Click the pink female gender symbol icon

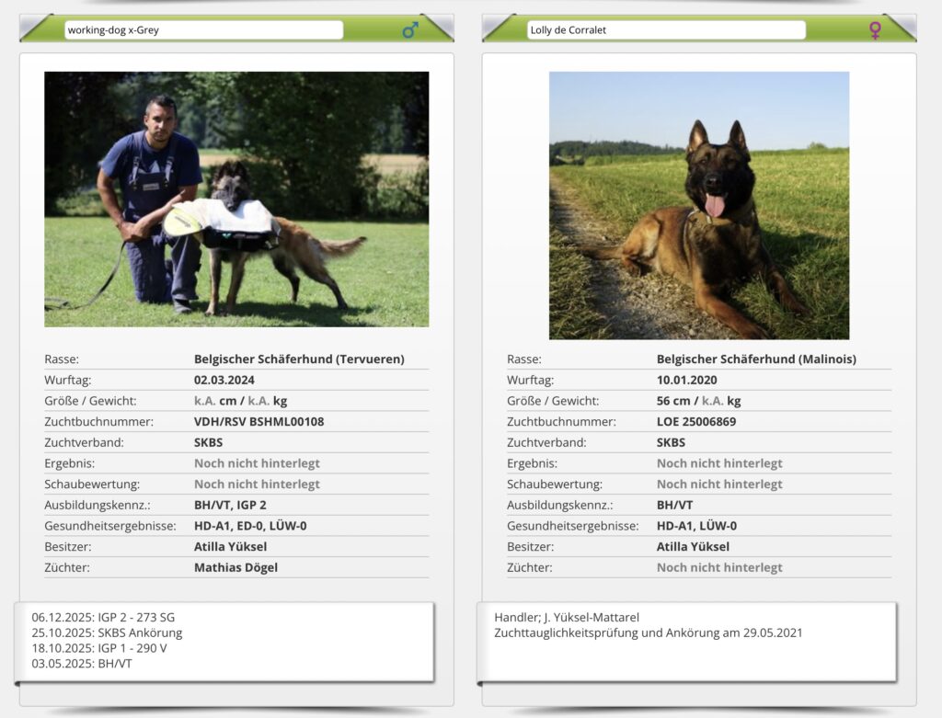coord(875,30)
